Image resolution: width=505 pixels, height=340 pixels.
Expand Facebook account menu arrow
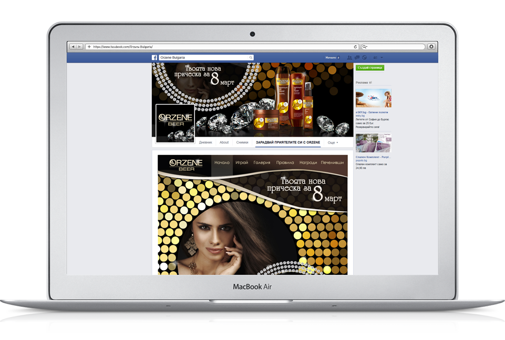point(382,58)
